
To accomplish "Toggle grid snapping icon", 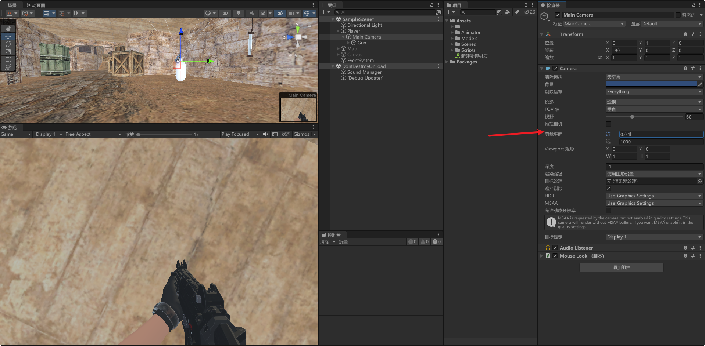I will click(62, 13).
